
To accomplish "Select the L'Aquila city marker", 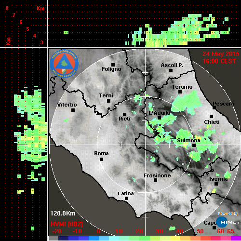I will pyautogui.click(x=159, y=118).
